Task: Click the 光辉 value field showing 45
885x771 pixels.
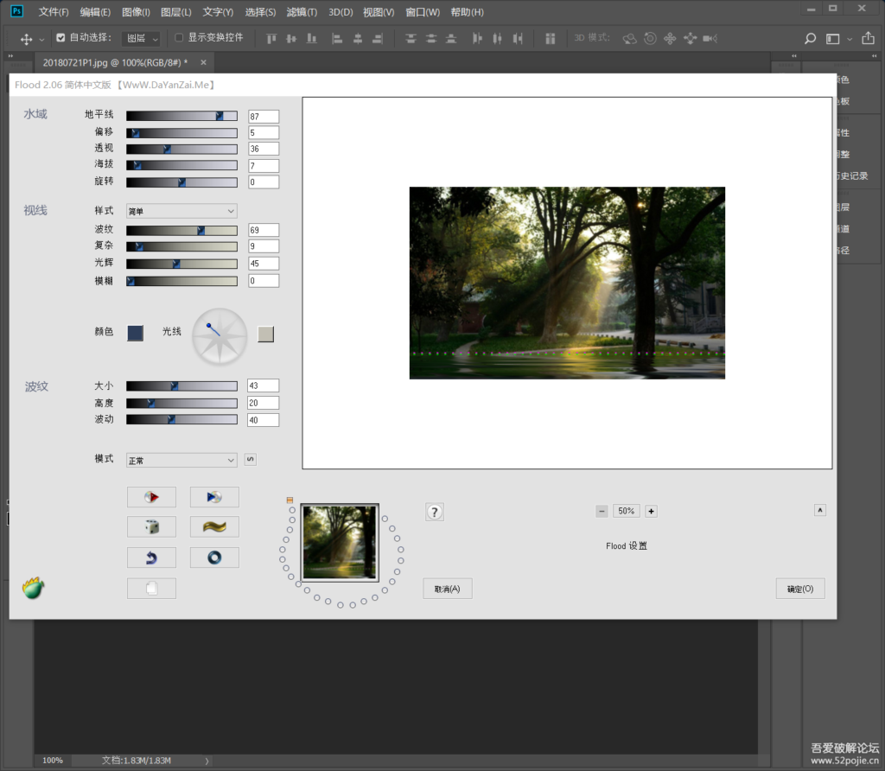Action: [x=264, y=264]
